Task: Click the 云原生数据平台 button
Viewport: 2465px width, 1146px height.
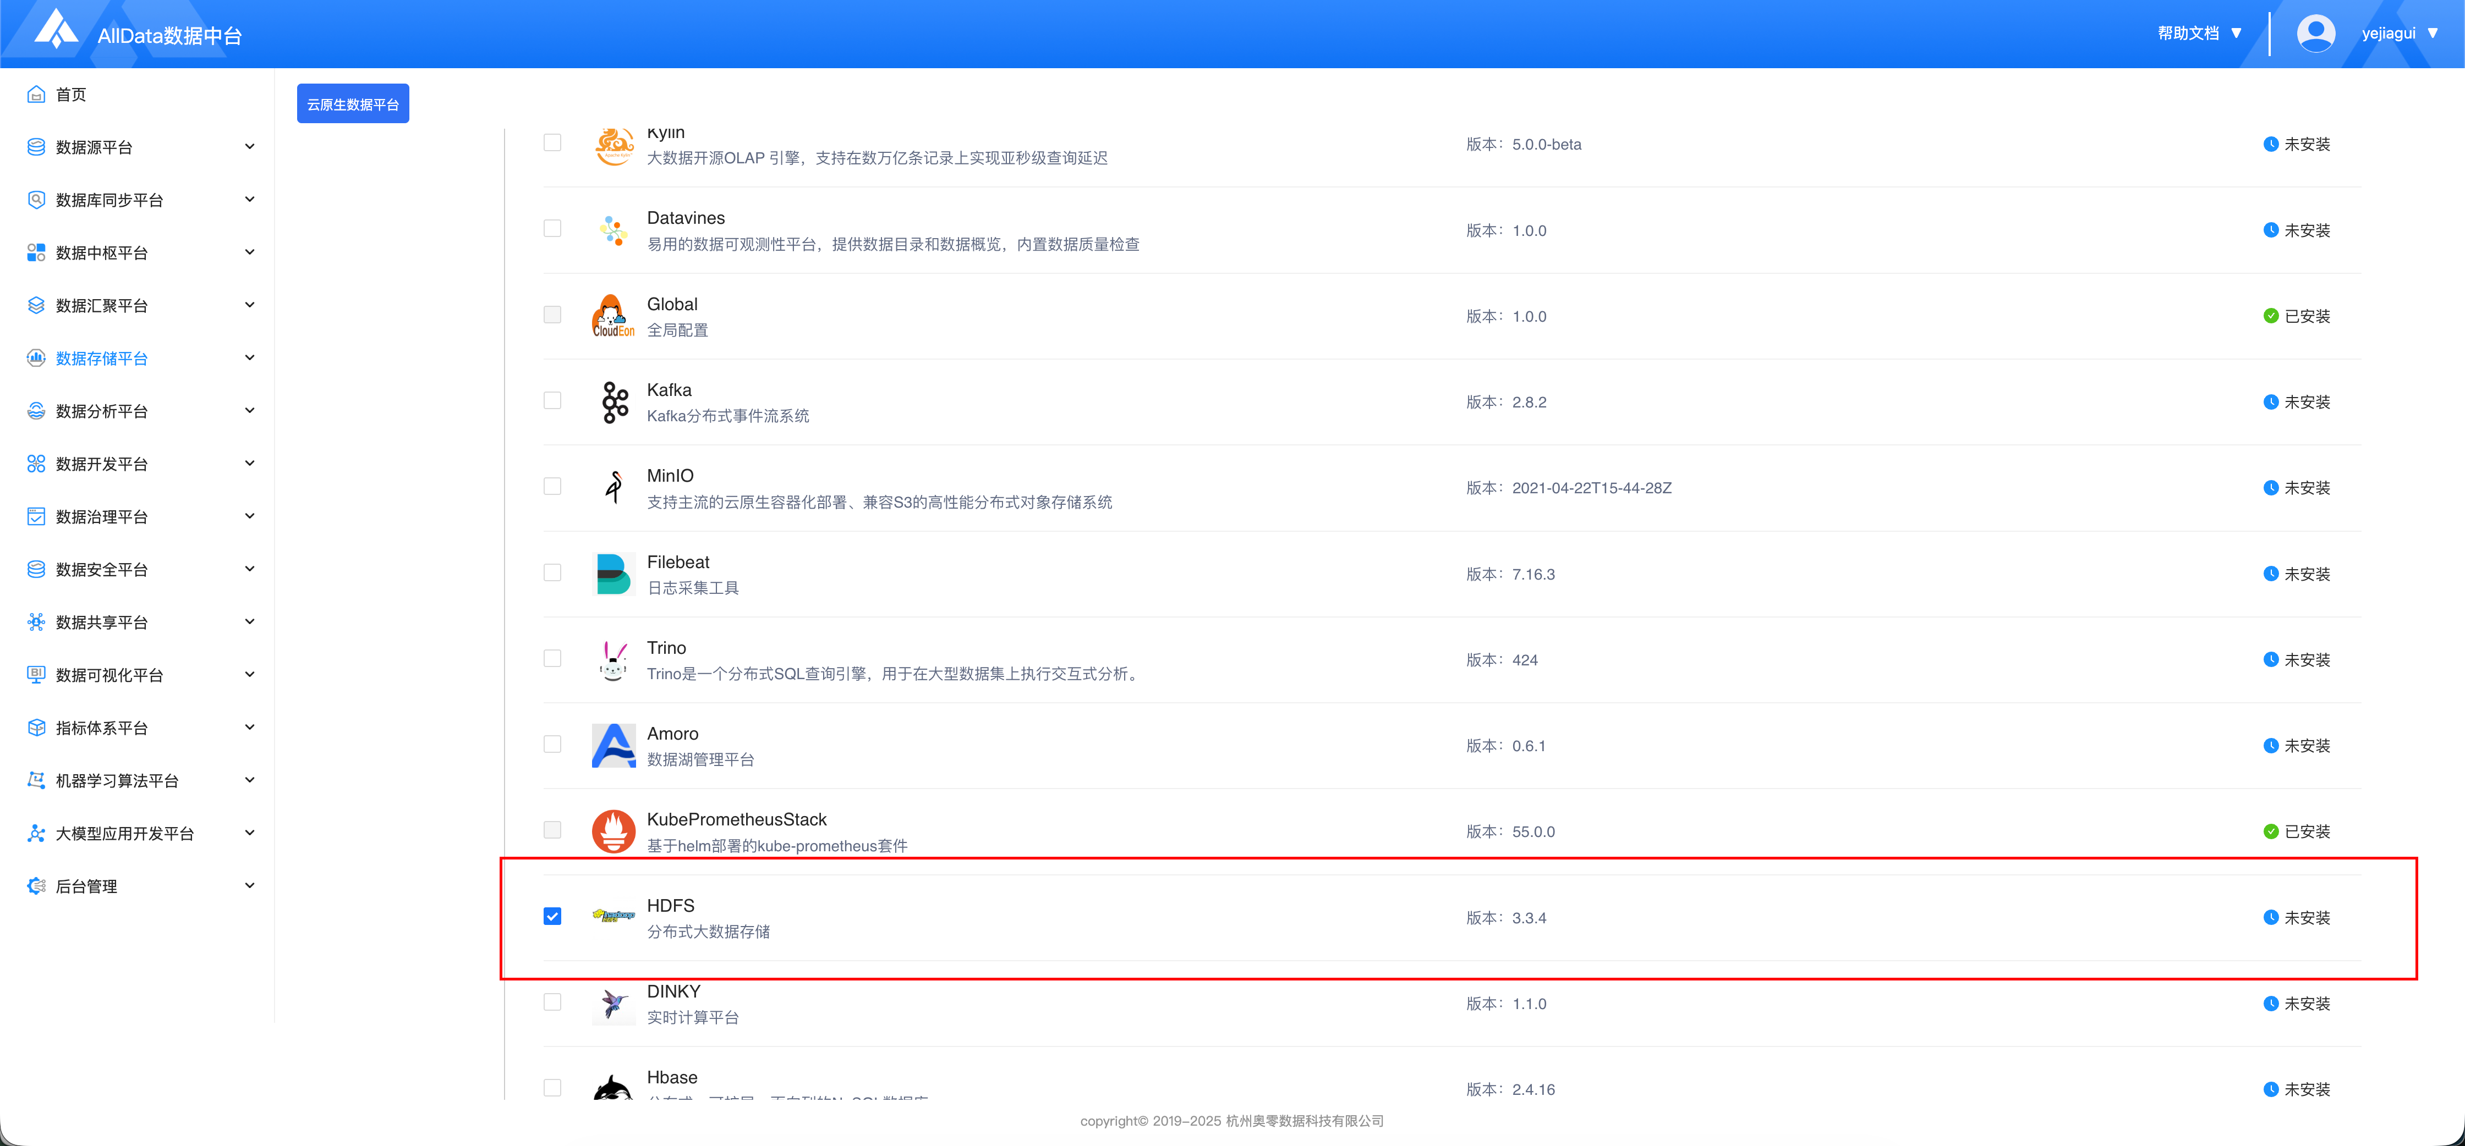Action: [x=352, y=104]
